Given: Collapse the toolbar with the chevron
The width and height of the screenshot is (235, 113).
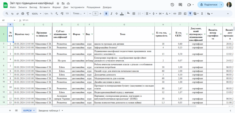Looking at the screenshot, I should (228, 14).
